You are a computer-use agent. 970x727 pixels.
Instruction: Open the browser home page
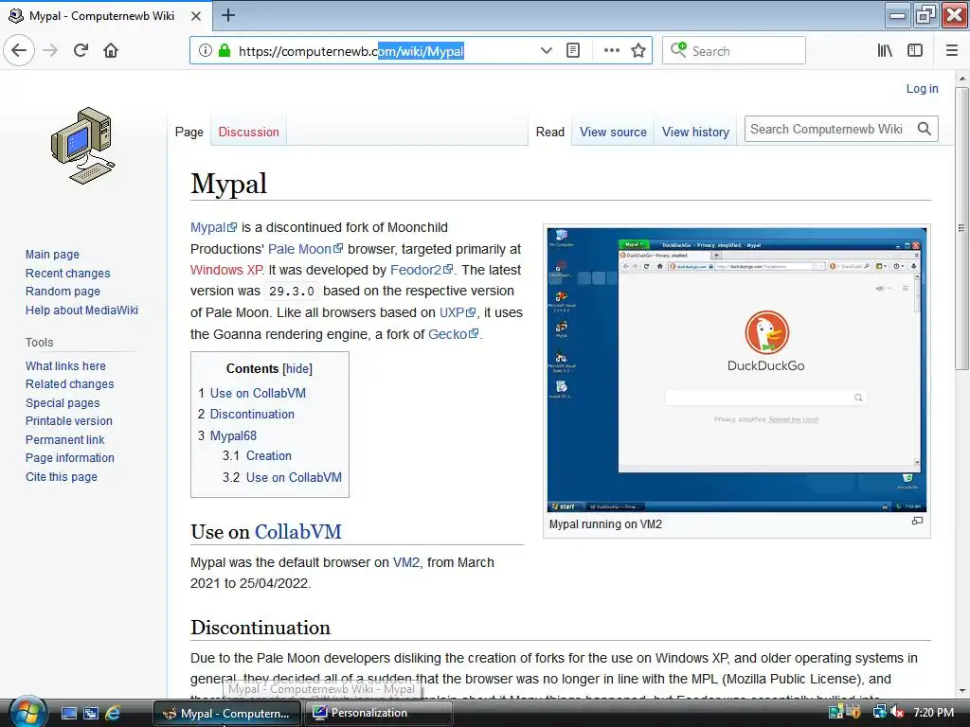click(111, 50)
